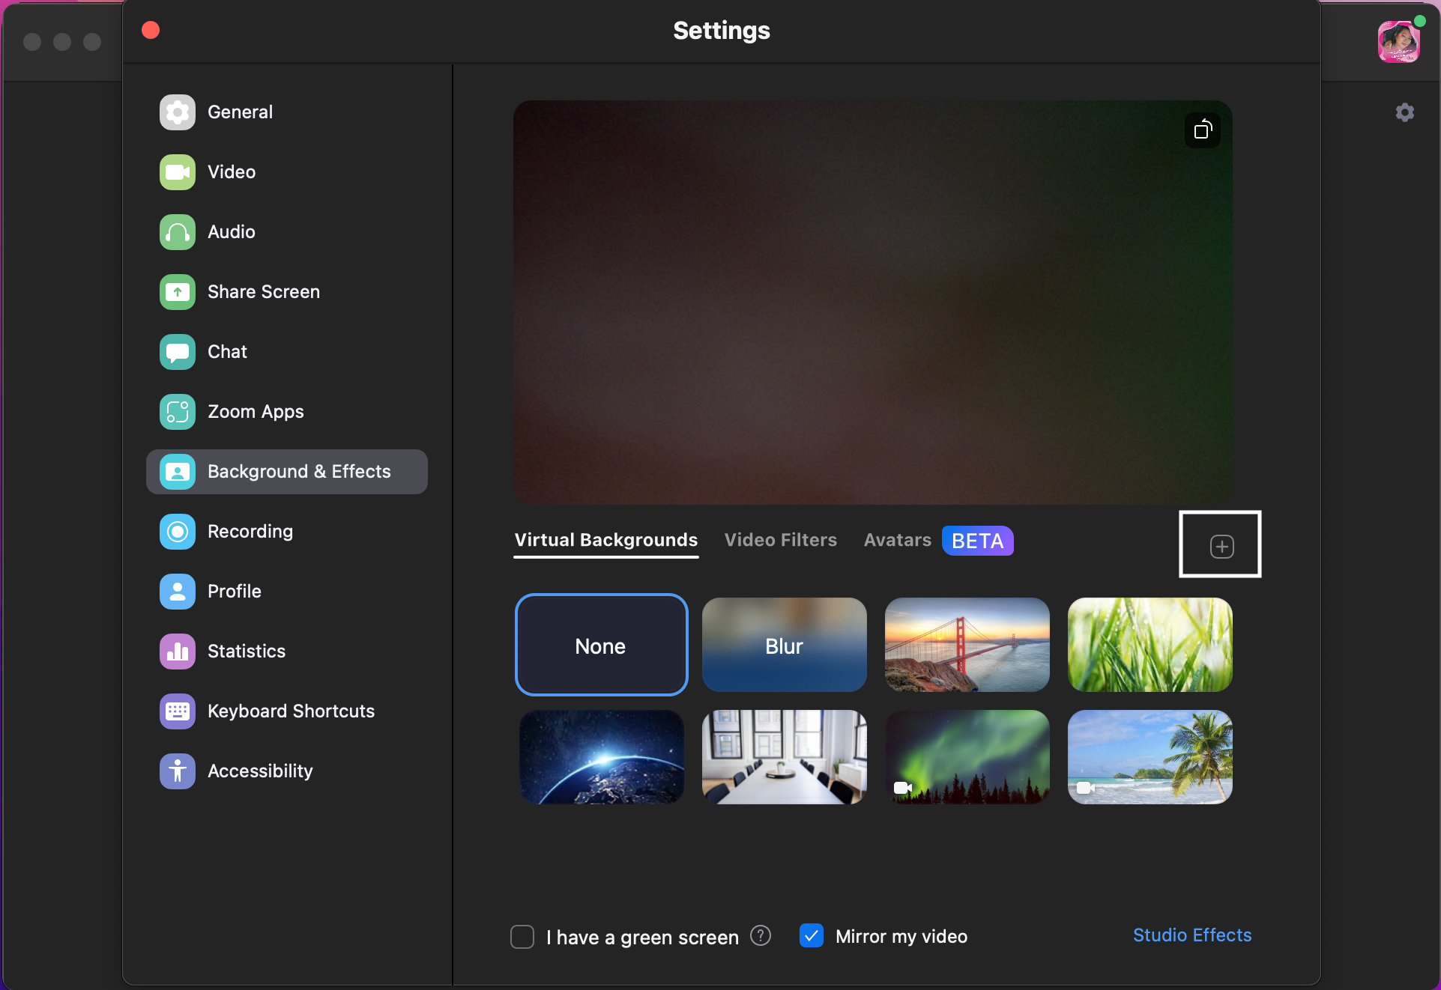Open the Chat bubble icon settings
The image size is (1441, 990).
tap(178, 352)
